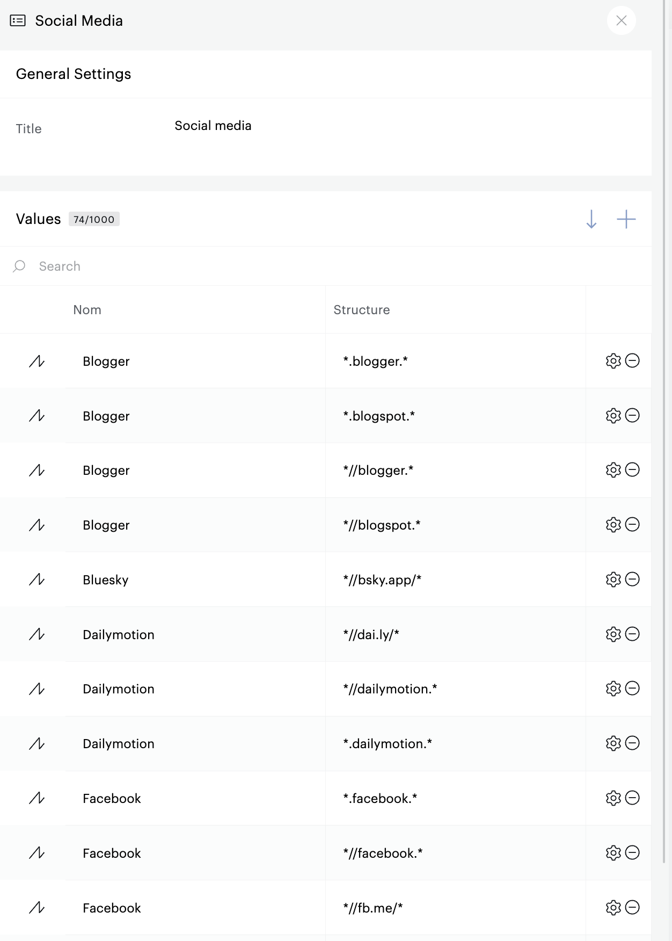Click pattern icon beside *.dailymotion.* row
This screenshot has height=941, width=672.
(x=36, y=744)
